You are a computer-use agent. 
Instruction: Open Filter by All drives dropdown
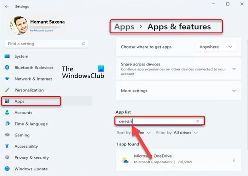tap(177, 133)
